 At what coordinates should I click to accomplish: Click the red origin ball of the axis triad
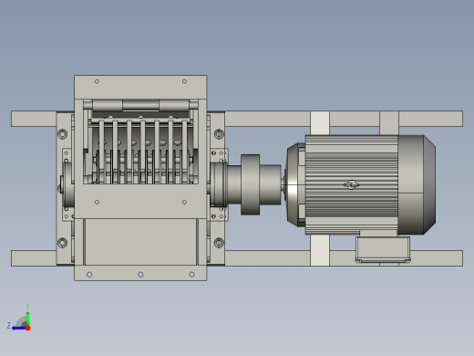[28, 328]
